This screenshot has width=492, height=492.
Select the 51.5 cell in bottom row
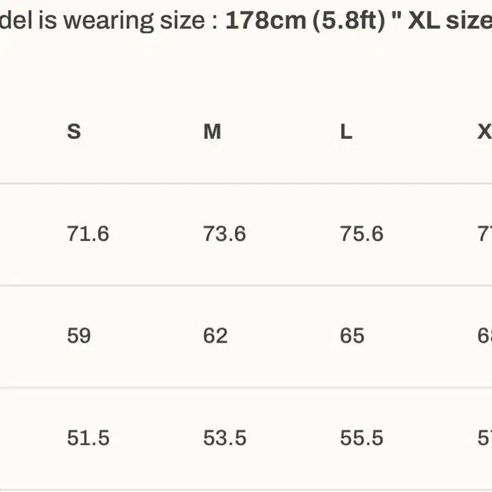[x=88, y=438]
